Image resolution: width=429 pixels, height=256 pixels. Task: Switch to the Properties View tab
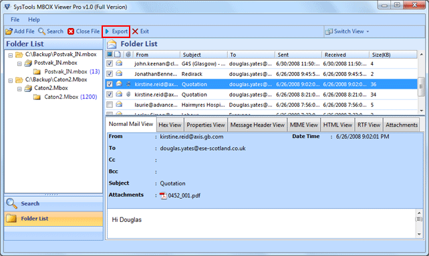(206, 125)
